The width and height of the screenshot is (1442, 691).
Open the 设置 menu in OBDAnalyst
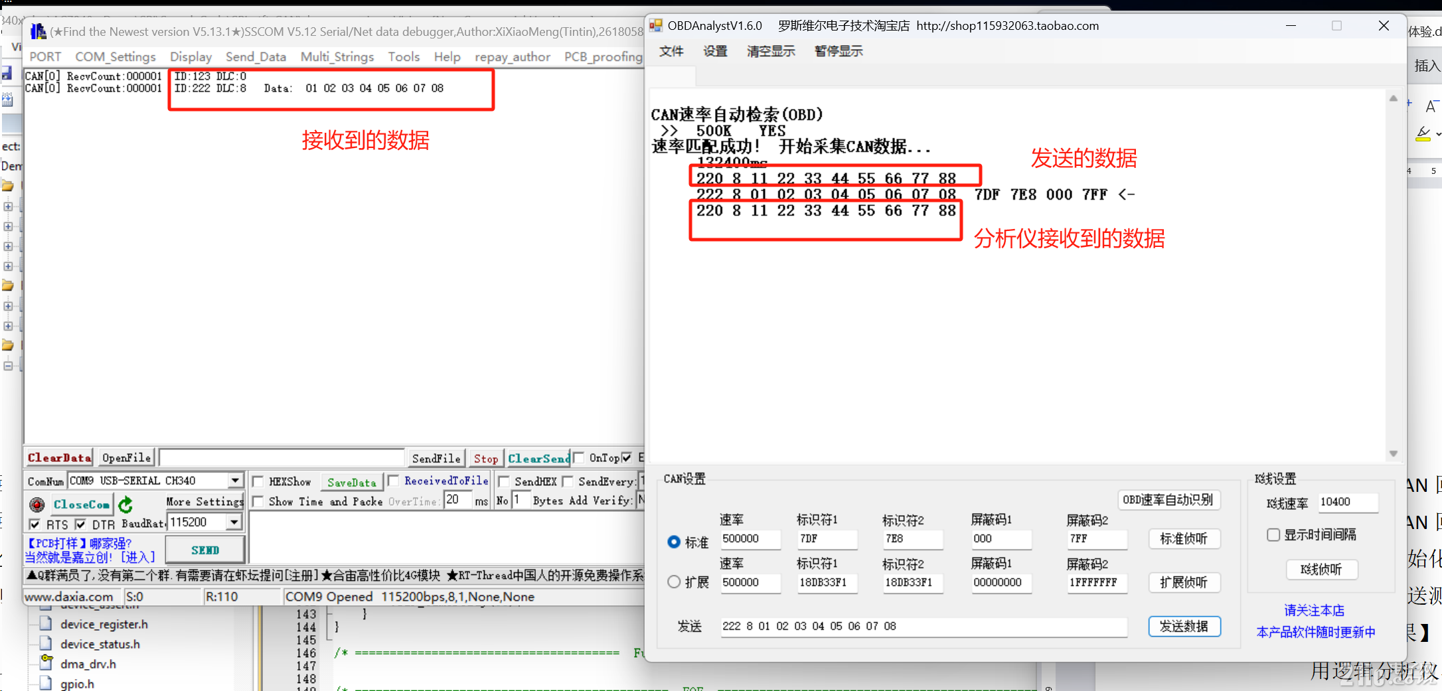715,51
